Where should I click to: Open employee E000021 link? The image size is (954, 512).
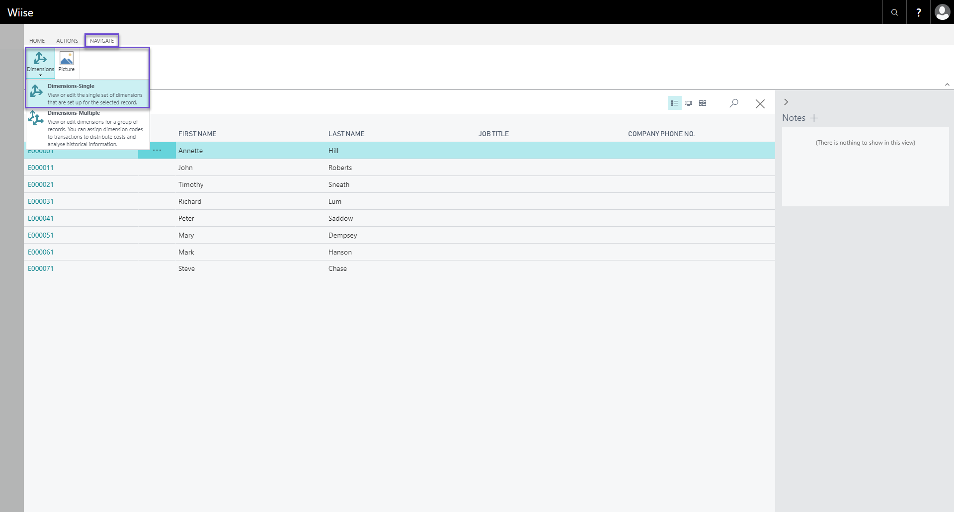coord(41,184)
